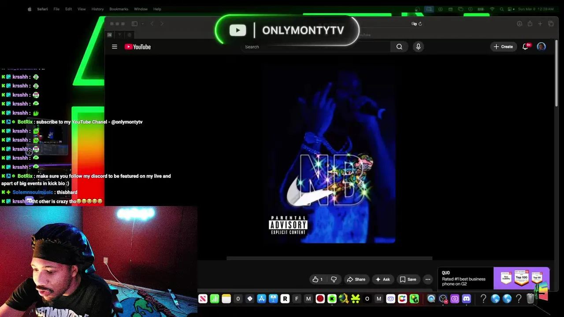
Task: Open the Bookmarks menu
Action: click(119, 9)
